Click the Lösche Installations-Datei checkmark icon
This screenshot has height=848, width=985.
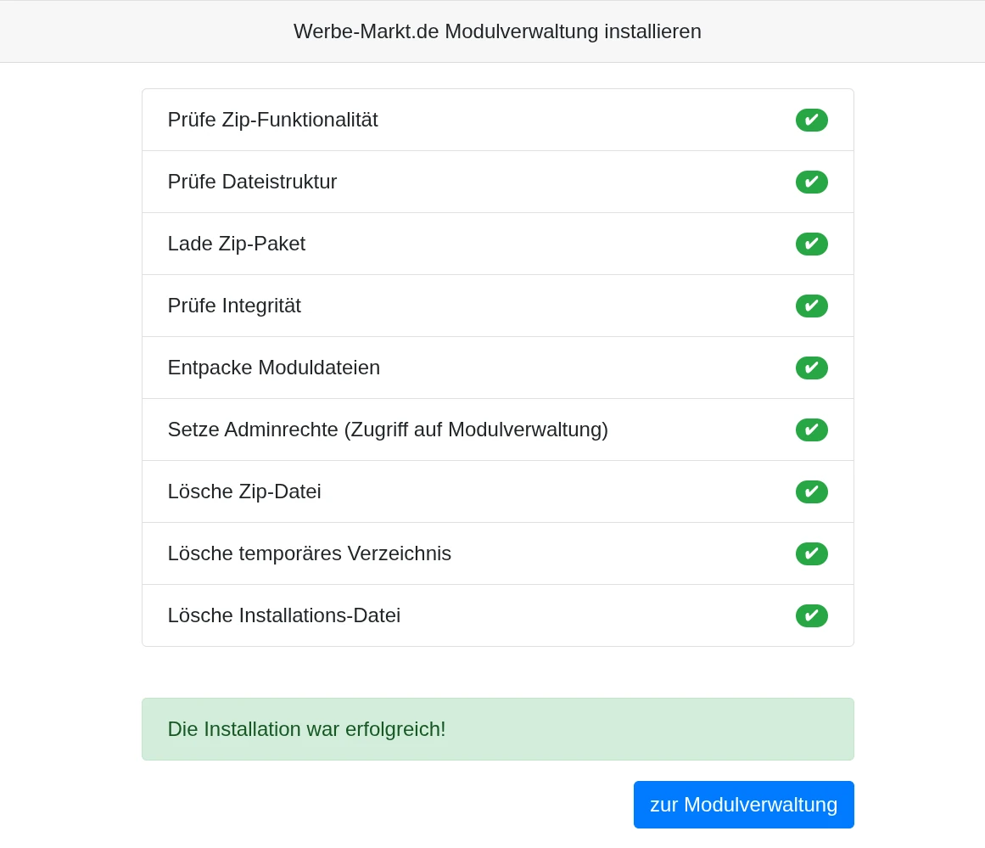[x=811, y=615]
